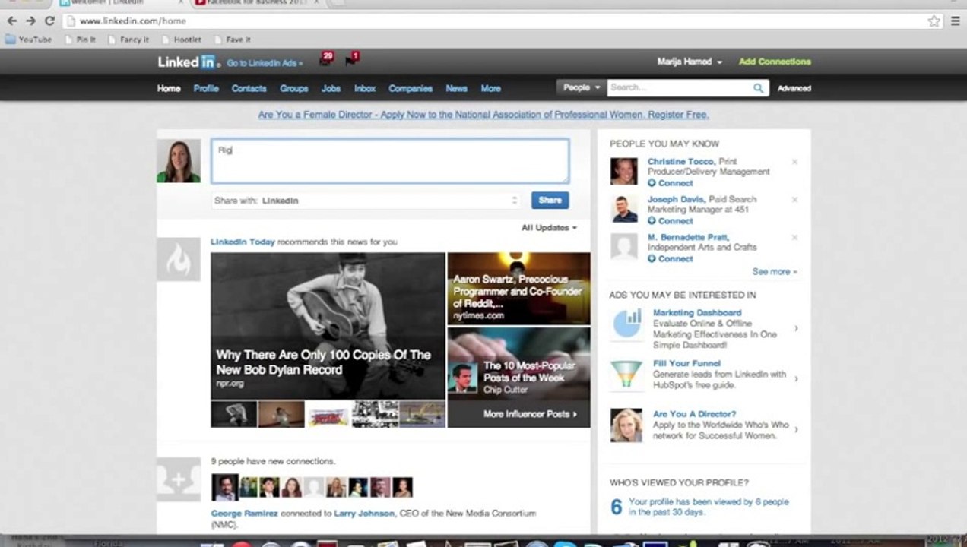Open flag icon with 1 badge
Screen dimensions: 967x547
click(351, 58)
